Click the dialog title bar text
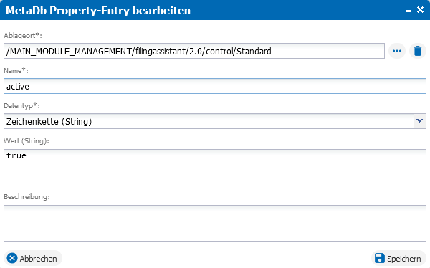Image resolution: width=430 pixels, height=268 pixels. 98,11
